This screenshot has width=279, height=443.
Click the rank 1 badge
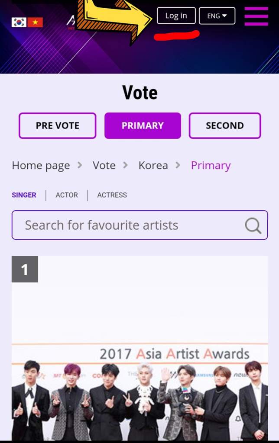click(25, 269)
